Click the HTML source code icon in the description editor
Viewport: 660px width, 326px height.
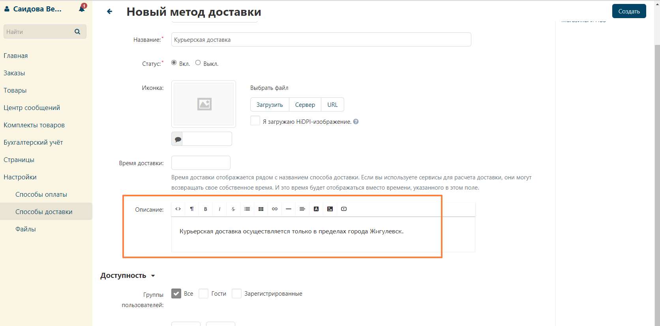coord(178,209)
